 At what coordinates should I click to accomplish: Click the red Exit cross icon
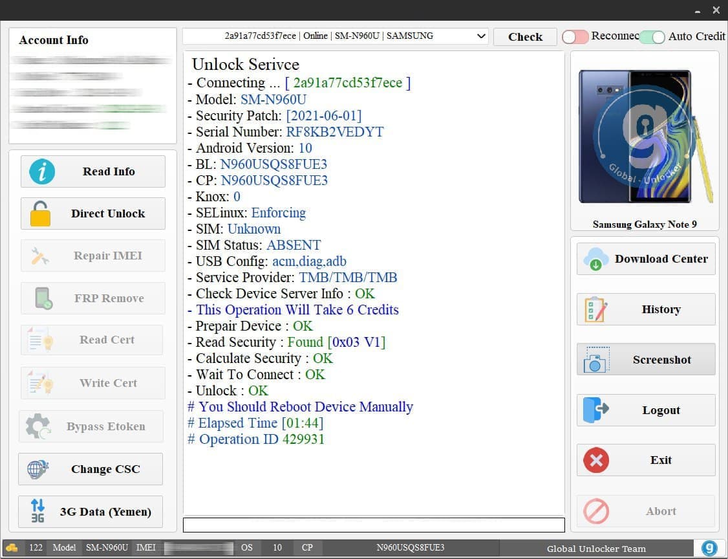tap(596, 460)
